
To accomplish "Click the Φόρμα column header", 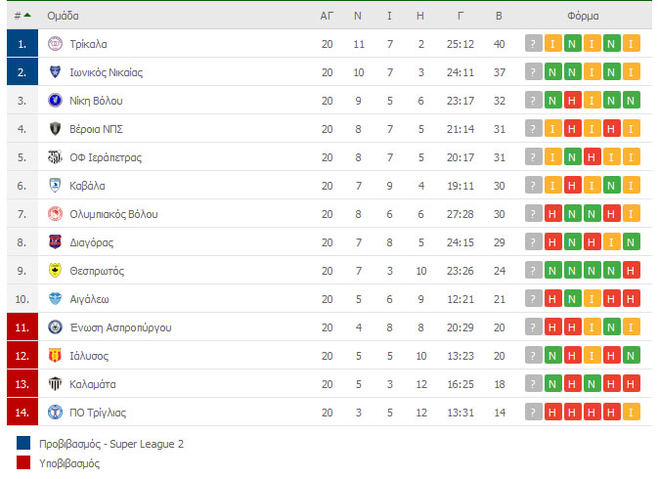I will tap(583, 16).
